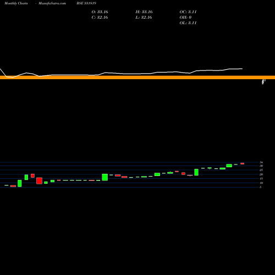This screenshot has height=275, width=275.
Task: Click the 20 price axis label
Action: pyautogui.click(x=261, y=174)
